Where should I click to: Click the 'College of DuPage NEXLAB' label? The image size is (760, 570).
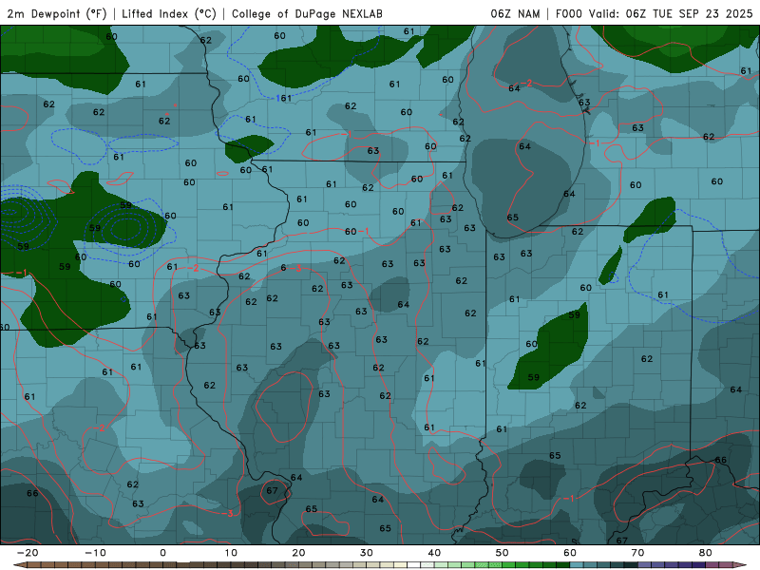pyautogui.click(x=307, y=13)
